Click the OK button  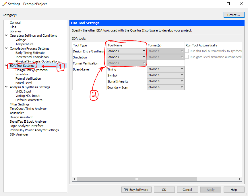[x=164, y=189]
